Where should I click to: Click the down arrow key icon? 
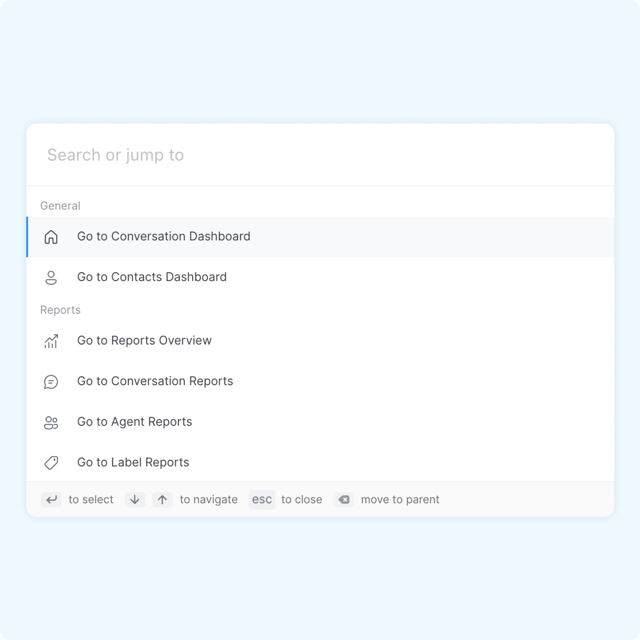tap(135, 499)
